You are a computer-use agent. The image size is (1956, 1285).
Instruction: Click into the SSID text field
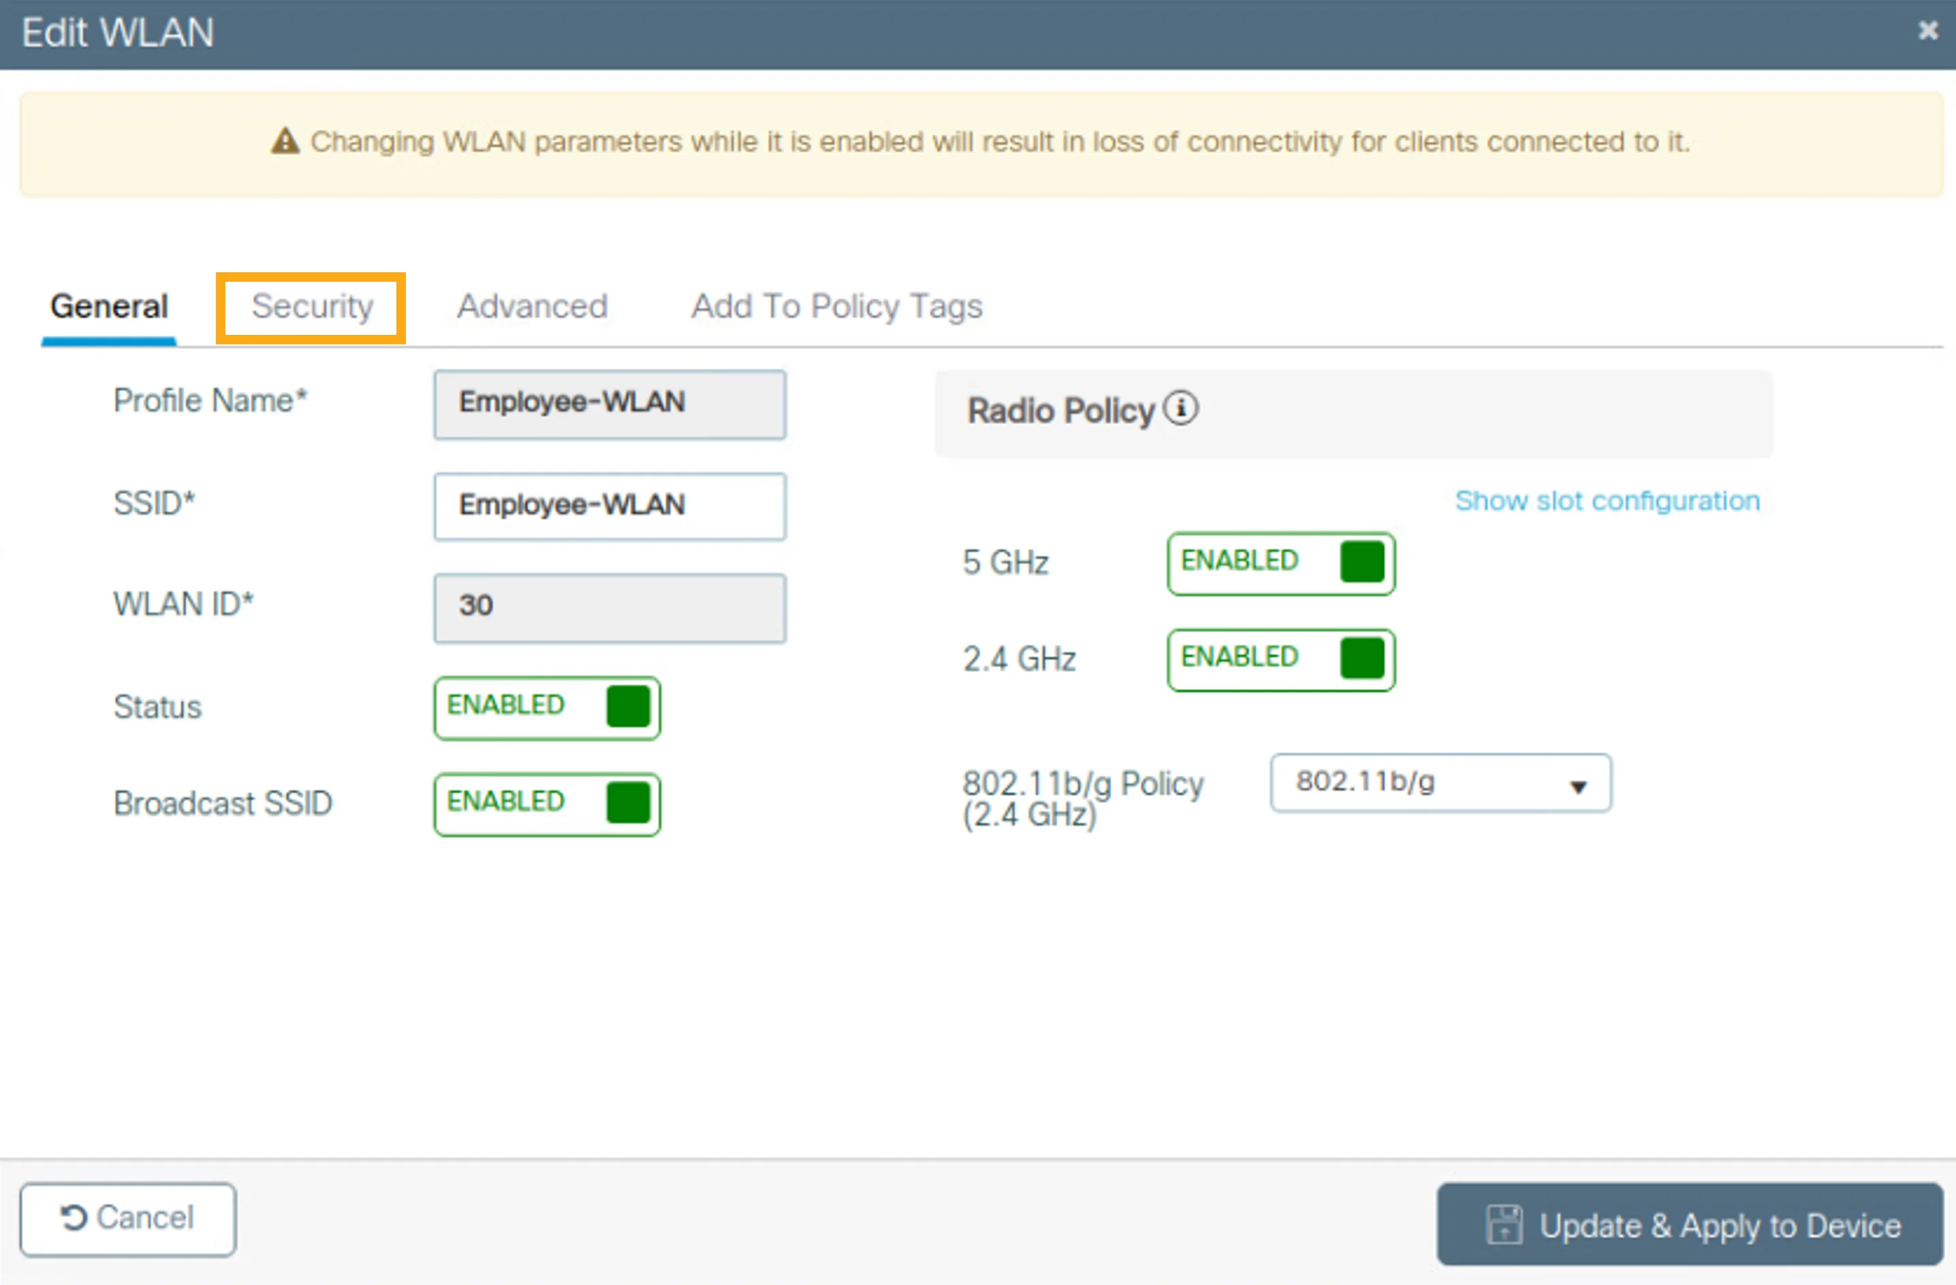coord(610,506)
